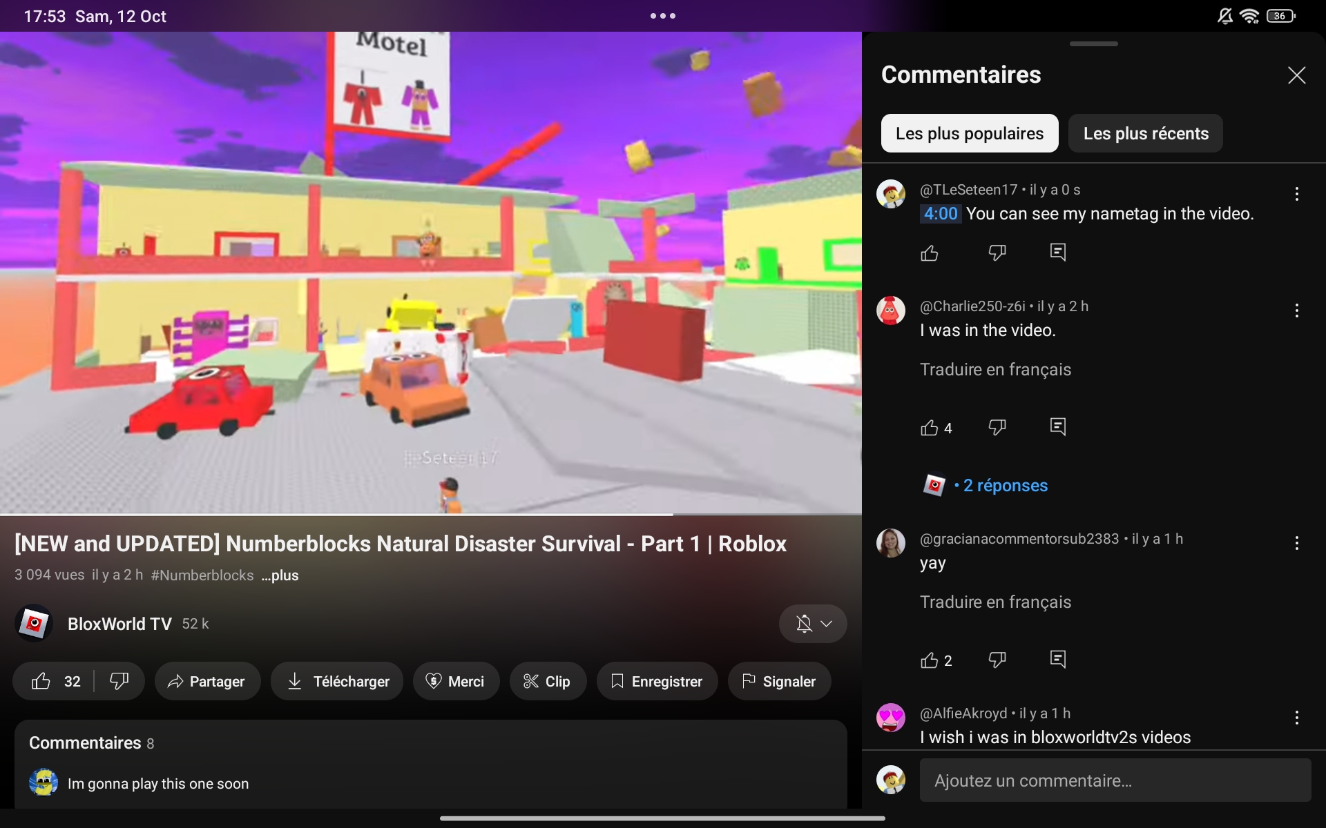Close the Commentaires panel

pyautogui.click(x=1296, y=75)
